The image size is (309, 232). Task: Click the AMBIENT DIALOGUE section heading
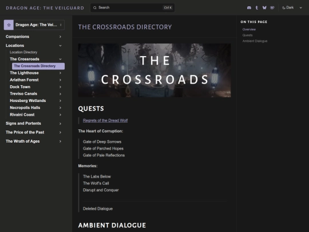tap(112, 225)
